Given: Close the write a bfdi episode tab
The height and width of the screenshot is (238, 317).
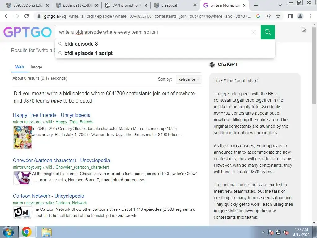Looking at the screenshot, I should tap(244, 5).
